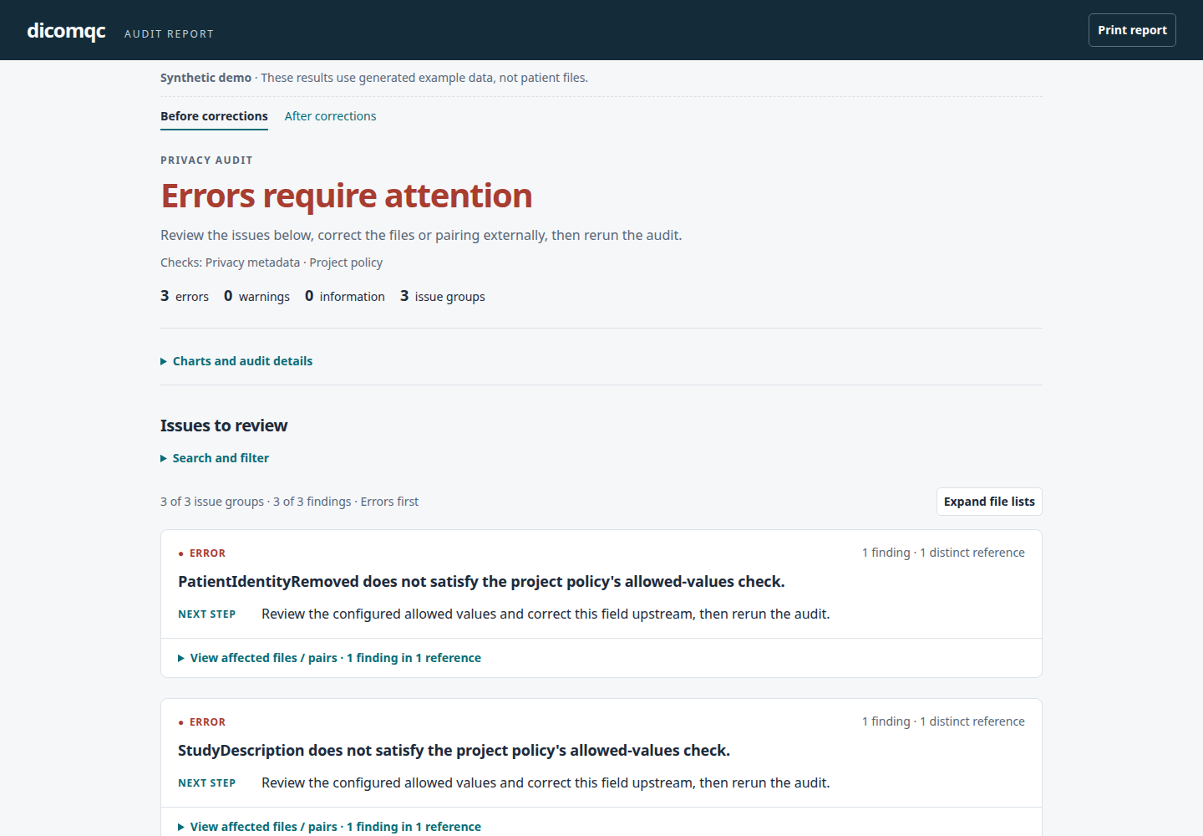This screenshot has width=1203, height=836.
Task: Click the AUDIT REPORT header label
Action: pyautogui.click(x=169, y=34)
